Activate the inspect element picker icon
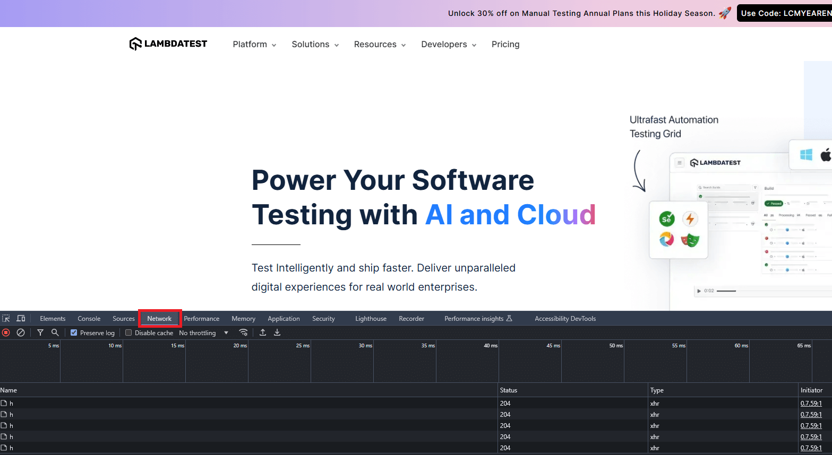Image resolution: width=832 pixels, height=455 pixels. (x=6, y=319)
